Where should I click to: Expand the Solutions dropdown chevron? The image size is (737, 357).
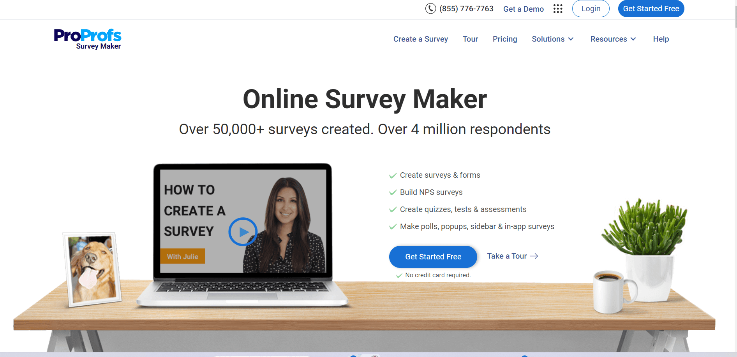[571, 39]
